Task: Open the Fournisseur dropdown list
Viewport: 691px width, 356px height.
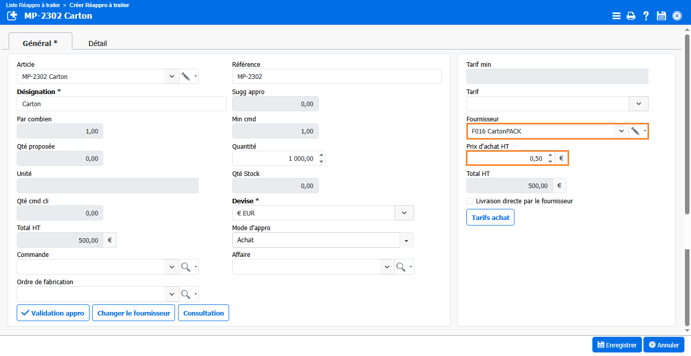Action: [x=621, y=131]
